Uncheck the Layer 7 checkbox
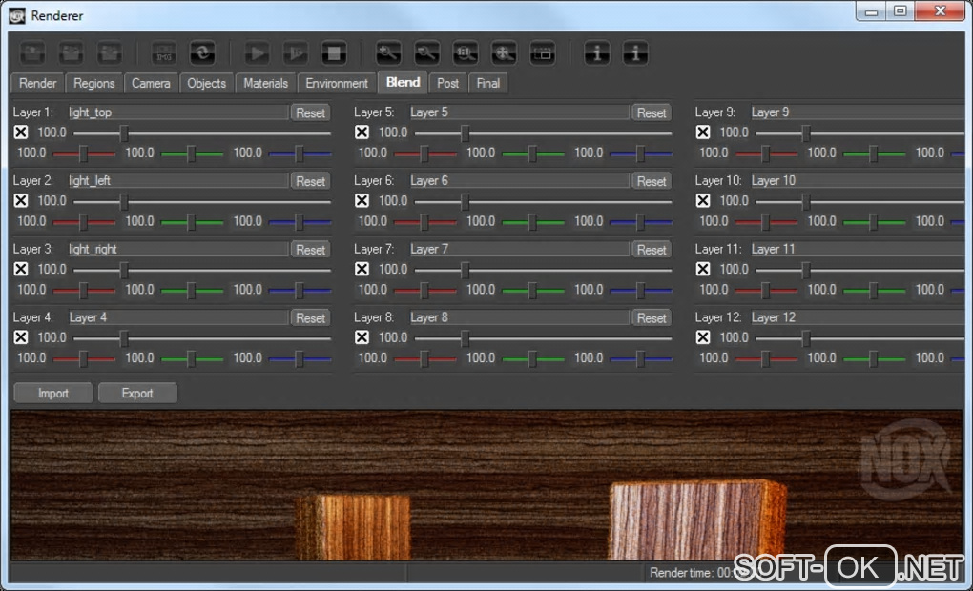Image resolution: width=973 pixels, height=591 pixels. [362, 269]
